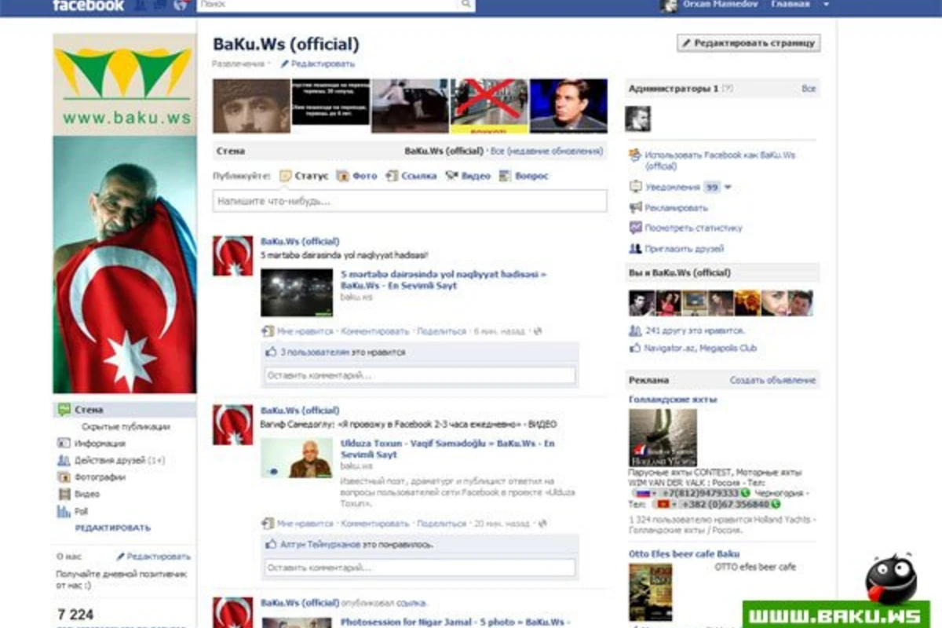Click Поделиться under the Ulduza Toxun post

[441, 524]
